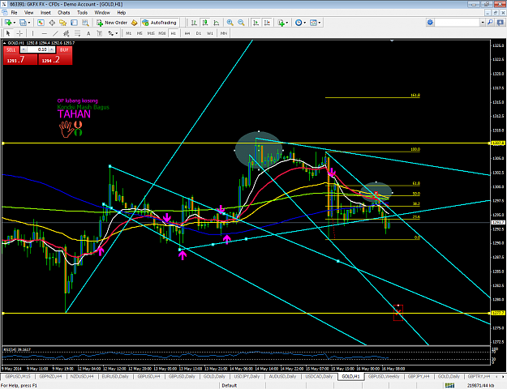Click the BUY one-click trading button
Viewport: 507px width, 389px height.
pos(64,49)
